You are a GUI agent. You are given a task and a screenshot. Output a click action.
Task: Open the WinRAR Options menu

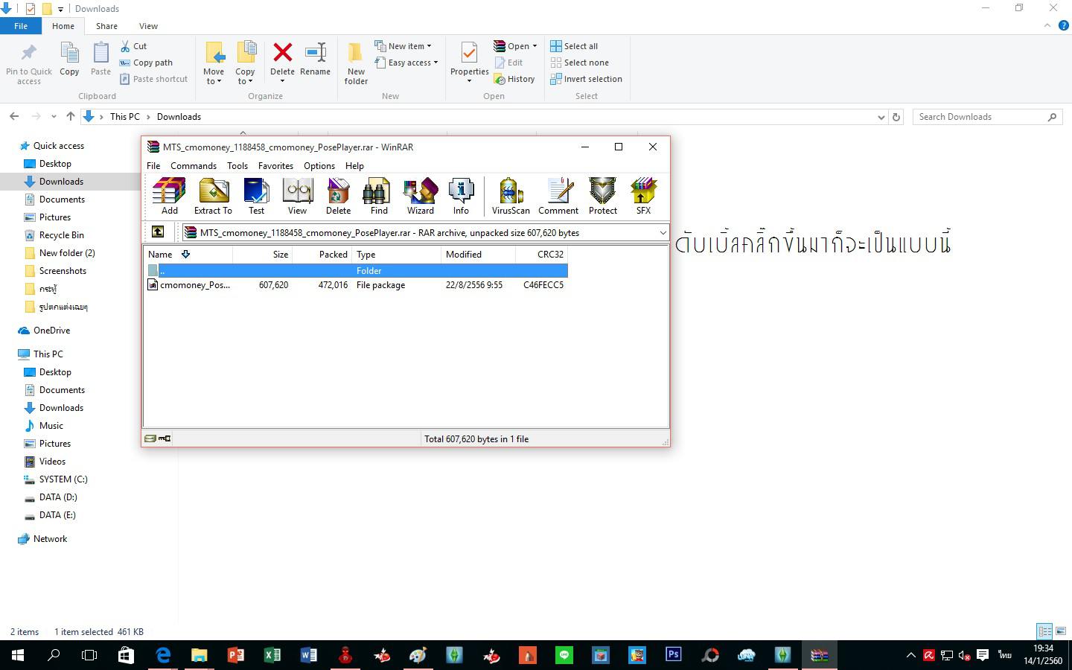click(x=319, y=166)
